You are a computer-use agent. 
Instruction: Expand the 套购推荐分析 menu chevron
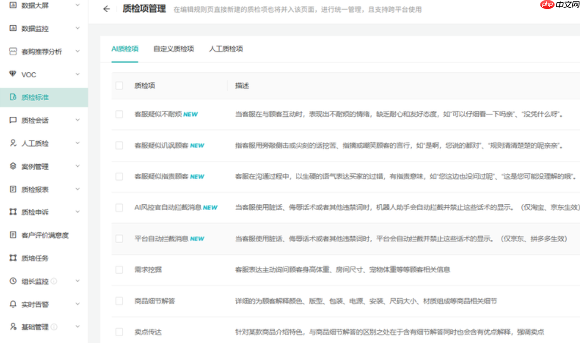point(76,51)
